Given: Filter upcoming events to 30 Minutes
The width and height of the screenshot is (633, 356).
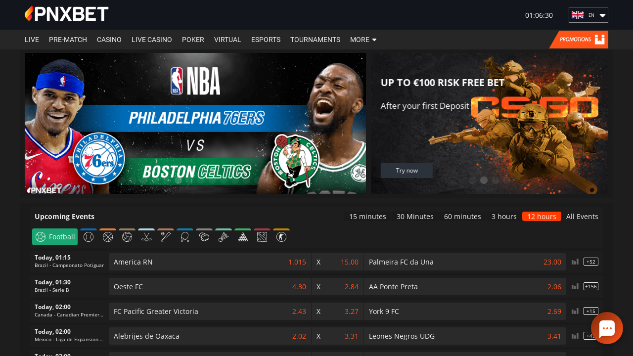Looking at the screenshot, I should (415, 217).
